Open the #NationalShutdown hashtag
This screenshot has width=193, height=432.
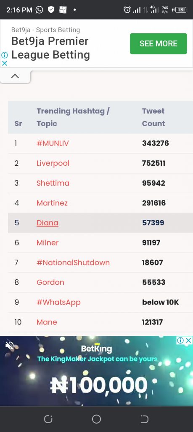point(73,262)
